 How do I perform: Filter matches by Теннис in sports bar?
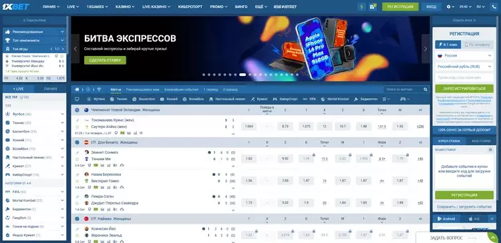[118, 99]
